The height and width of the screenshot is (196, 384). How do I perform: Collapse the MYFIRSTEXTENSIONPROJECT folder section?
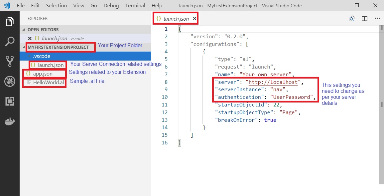[24, 47]
